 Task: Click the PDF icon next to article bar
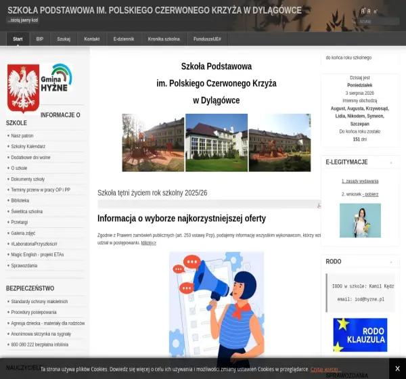319,206
